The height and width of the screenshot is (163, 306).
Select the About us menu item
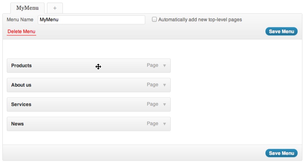80,85
